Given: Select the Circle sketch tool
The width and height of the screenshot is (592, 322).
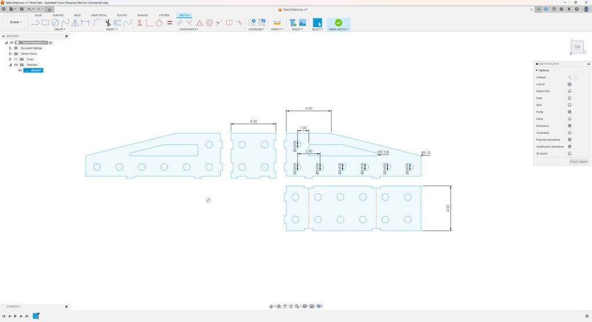Looking at the screenshot, I should pyautogui.click(x=55, y=23).
